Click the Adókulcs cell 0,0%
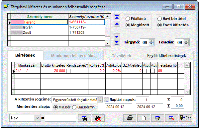The image size is (199, 128). coord(114,71)
